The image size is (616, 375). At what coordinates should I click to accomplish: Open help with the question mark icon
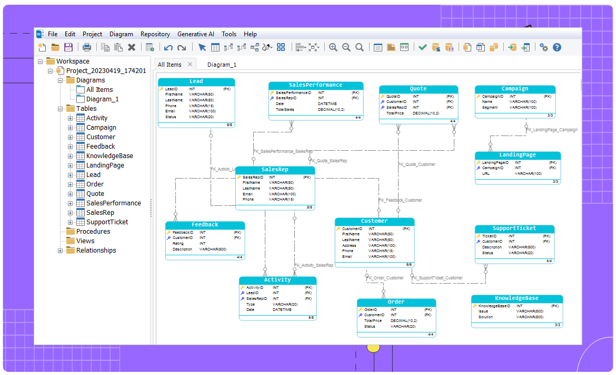click(557, 47)
